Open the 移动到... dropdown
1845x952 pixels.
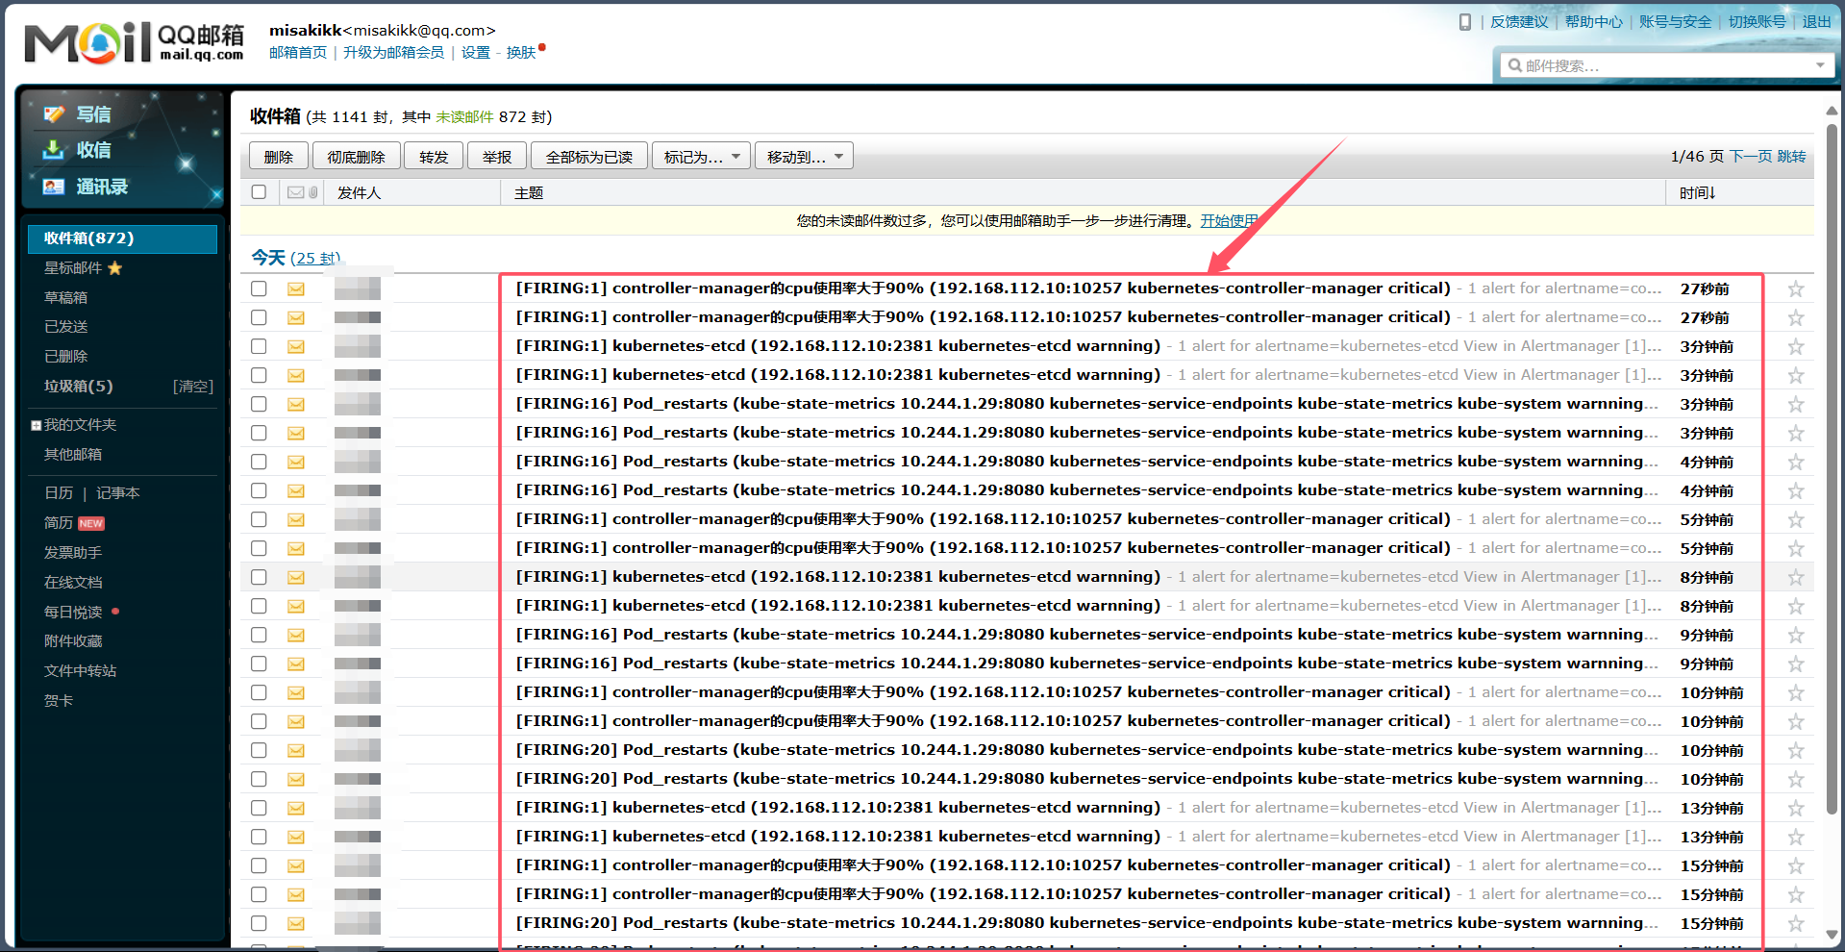point(805,157)
